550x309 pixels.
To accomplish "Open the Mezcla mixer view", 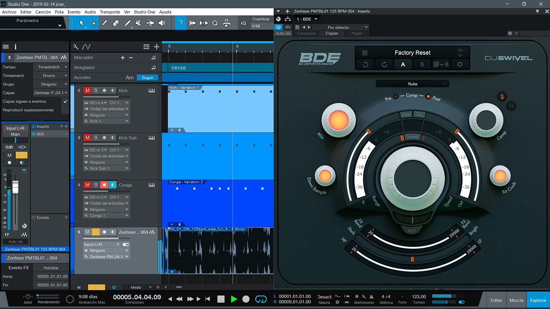I will coord(517,300).
